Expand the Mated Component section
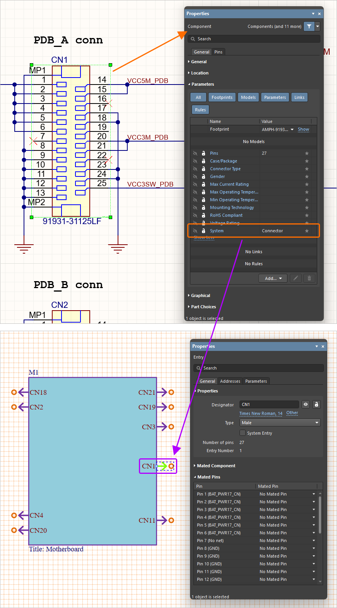The width and height of the screenshot is (337, 608). [x=216, y=466]
